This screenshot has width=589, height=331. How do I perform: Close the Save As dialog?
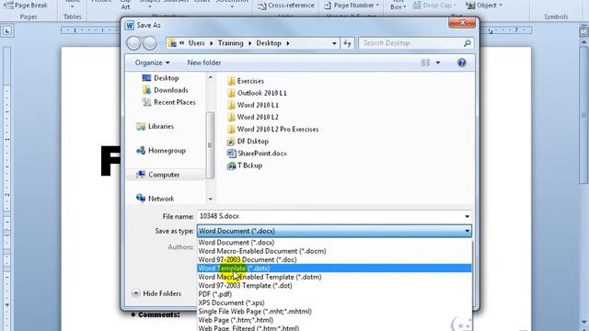(462, 23)
